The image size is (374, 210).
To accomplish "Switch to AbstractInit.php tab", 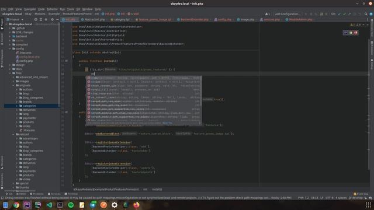I will pos(95,19).
